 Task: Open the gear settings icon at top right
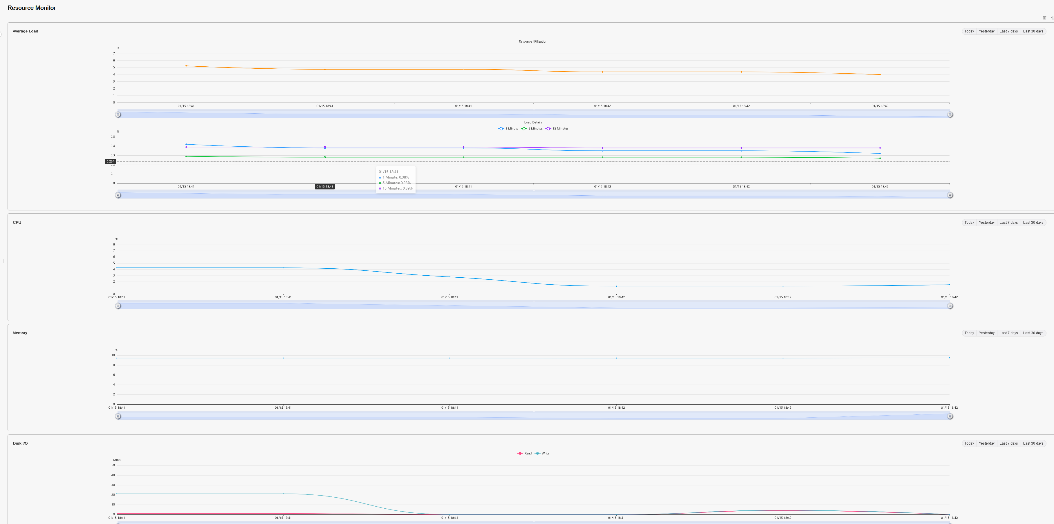pyautogui.click(x=1052, y=18)
